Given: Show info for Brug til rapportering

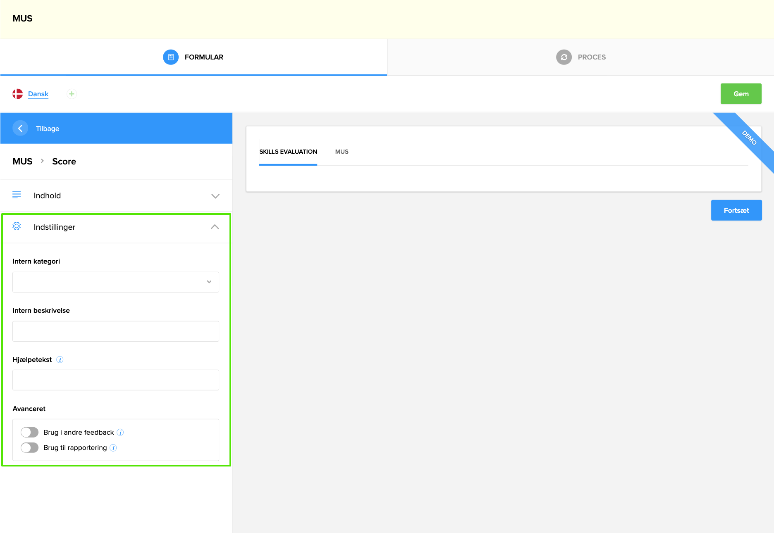Looking at the screenshot, I should tap(113, 448).
